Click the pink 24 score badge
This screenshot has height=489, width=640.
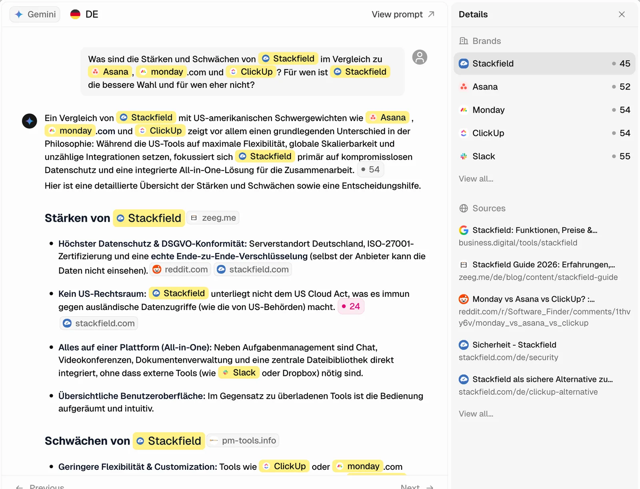coord(351,306)
